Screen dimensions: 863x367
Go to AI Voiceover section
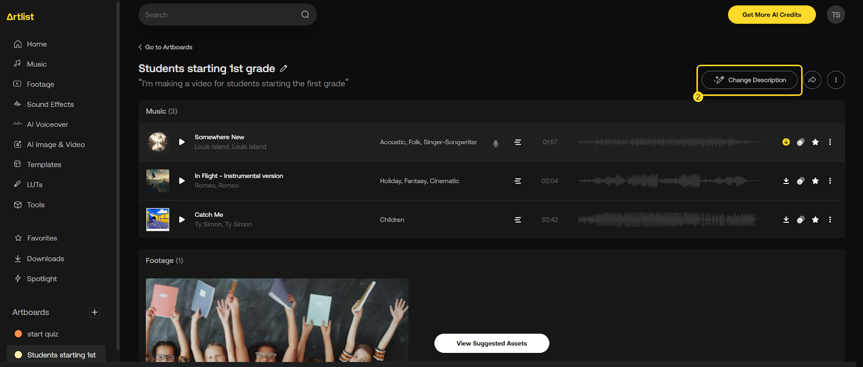tap(47, 124)
